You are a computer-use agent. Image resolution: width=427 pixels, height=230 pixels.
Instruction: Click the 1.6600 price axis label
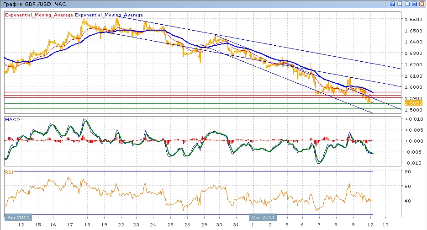point(413,20)
